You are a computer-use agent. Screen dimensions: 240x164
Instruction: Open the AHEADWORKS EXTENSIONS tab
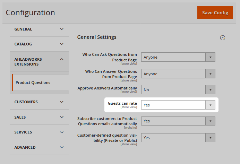pyautogui.click(x=39, y=62)
